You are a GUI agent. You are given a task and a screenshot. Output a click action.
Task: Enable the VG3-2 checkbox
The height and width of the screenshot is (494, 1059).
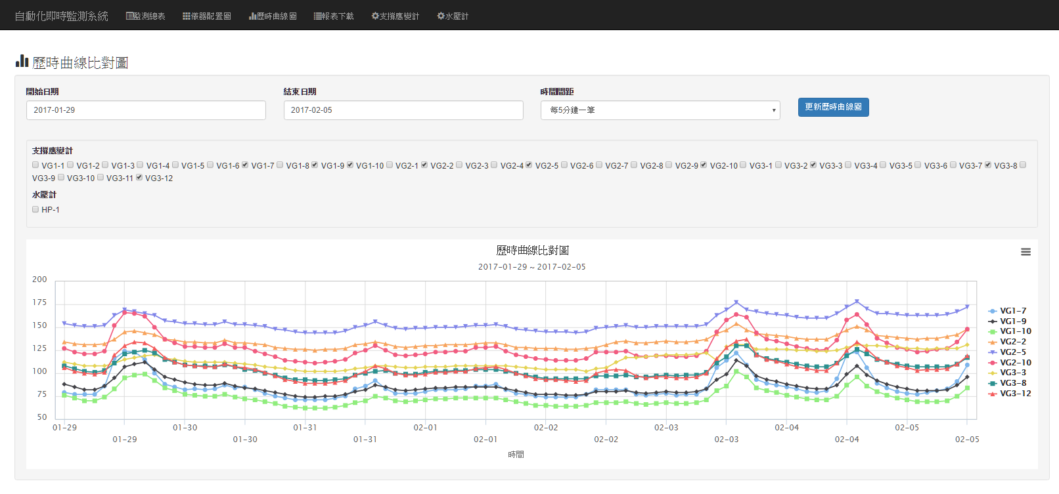point(778,165)
